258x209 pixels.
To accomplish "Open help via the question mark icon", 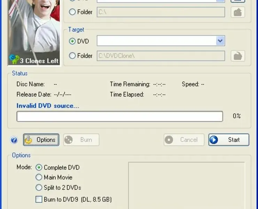I will (x=14, y=140).
